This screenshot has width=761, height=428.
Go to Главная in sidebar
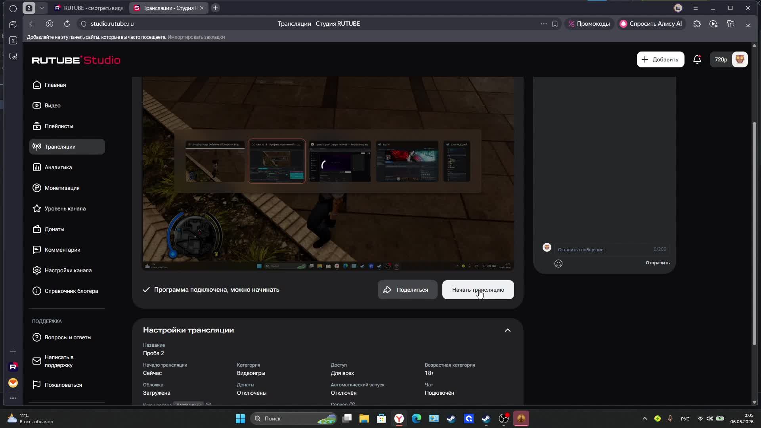click(67, 85)
